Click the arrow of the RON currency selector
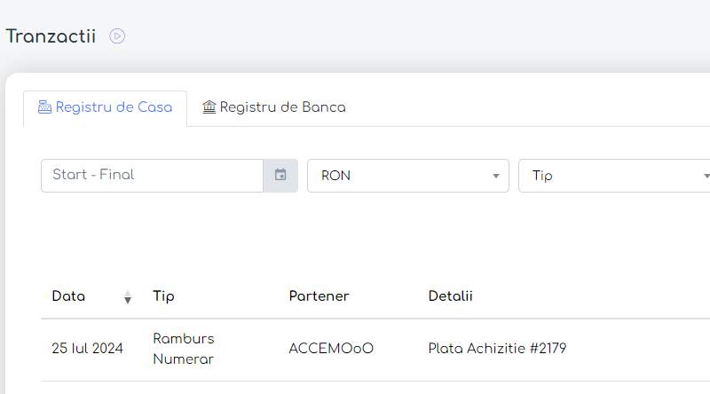This screenshot has width=710, height=394. (496, 176)
